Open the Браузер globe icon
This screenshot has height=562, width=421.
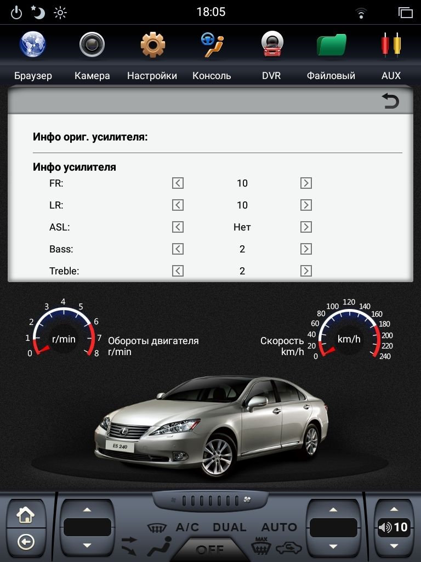coord(32,44)
